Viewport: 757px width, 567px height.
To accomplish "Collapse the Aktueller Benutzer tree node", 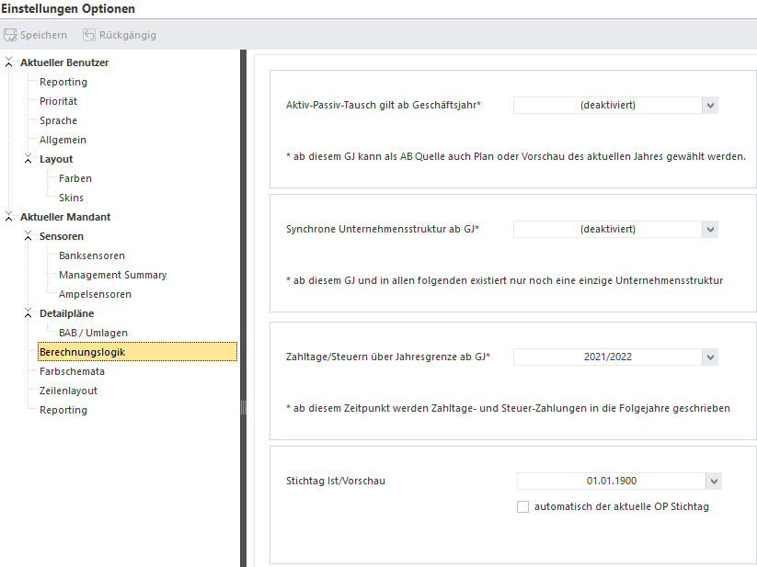I will [x=9, y=62].
